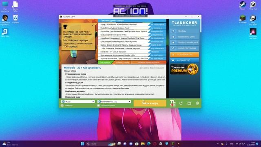Close the yellow trophy tip popup
261x147 pixels.
point(93,25)
